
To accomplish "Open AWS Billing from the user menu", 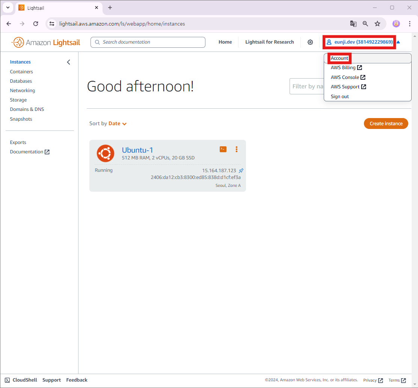I will (346, 68).
